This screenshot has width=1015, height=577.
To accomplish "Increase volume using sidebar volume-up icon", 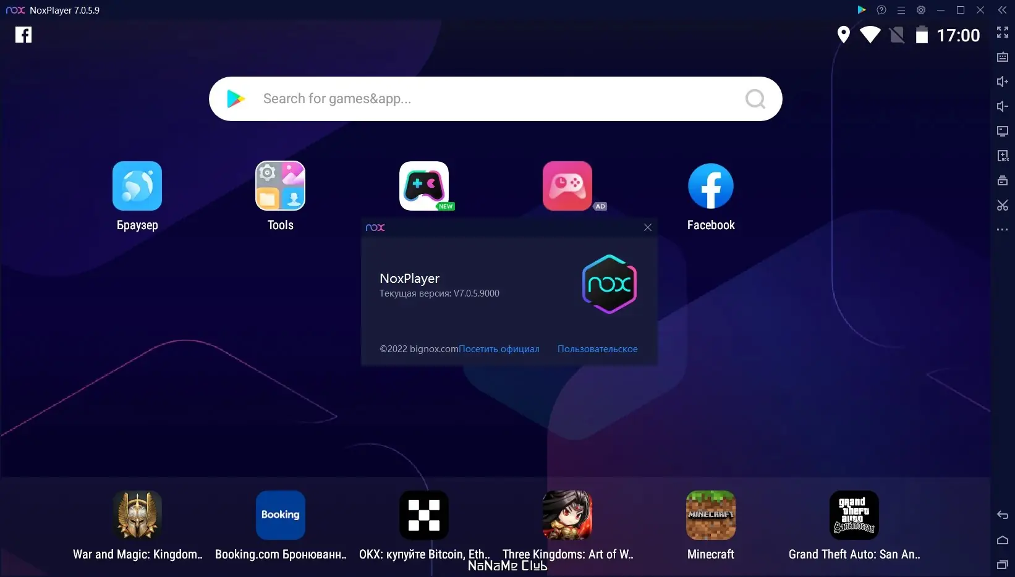I will coord(1003,82).
